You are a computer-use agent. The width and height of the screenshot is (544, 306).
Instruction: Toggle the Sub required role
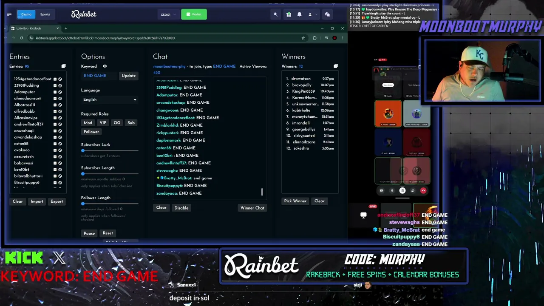(131, 123)
